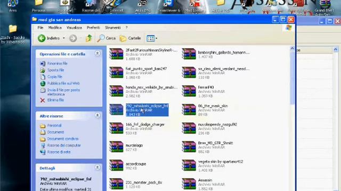Collapse Operazioni file e cartella panel
Image resolution: width=341 pixels, height=191 pixels.
pyautogui.click(x=98, y=54)
